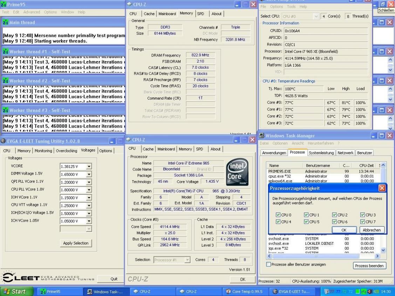The height and width of the screenshot is (296, 395).
Task: Switch to SPD tab in upper CPU-Z
Action: 200,14
